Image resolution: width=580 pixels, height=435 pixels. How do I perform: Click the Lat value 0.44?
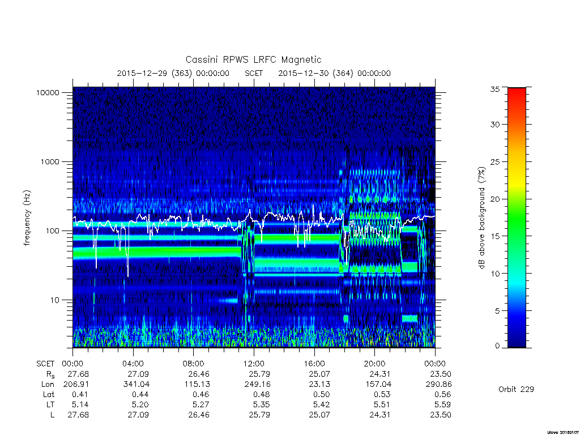[140, 394]
